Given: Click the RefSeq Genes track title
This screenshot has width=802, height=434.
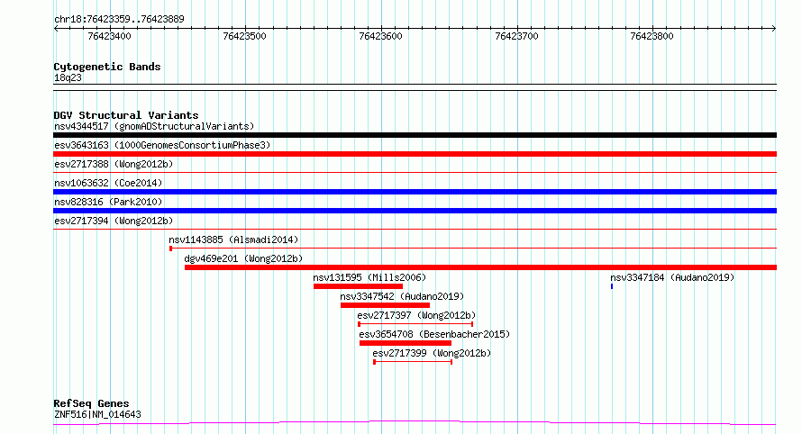Looking at the screenshot, I should (x=91, y=403).
